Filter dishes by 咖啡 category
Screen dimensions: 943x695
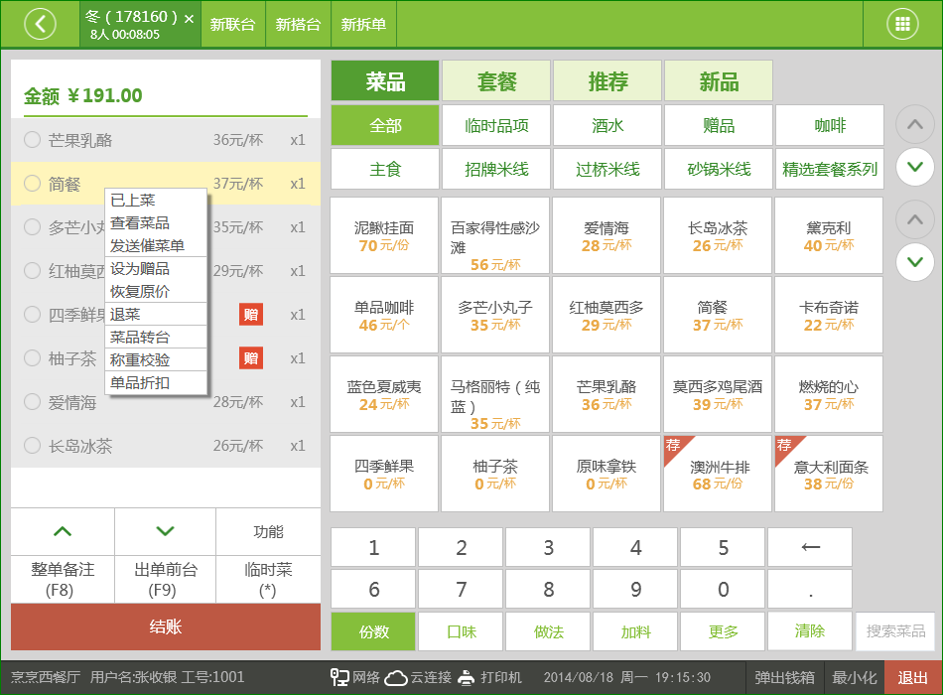click(x=829, y=125)
